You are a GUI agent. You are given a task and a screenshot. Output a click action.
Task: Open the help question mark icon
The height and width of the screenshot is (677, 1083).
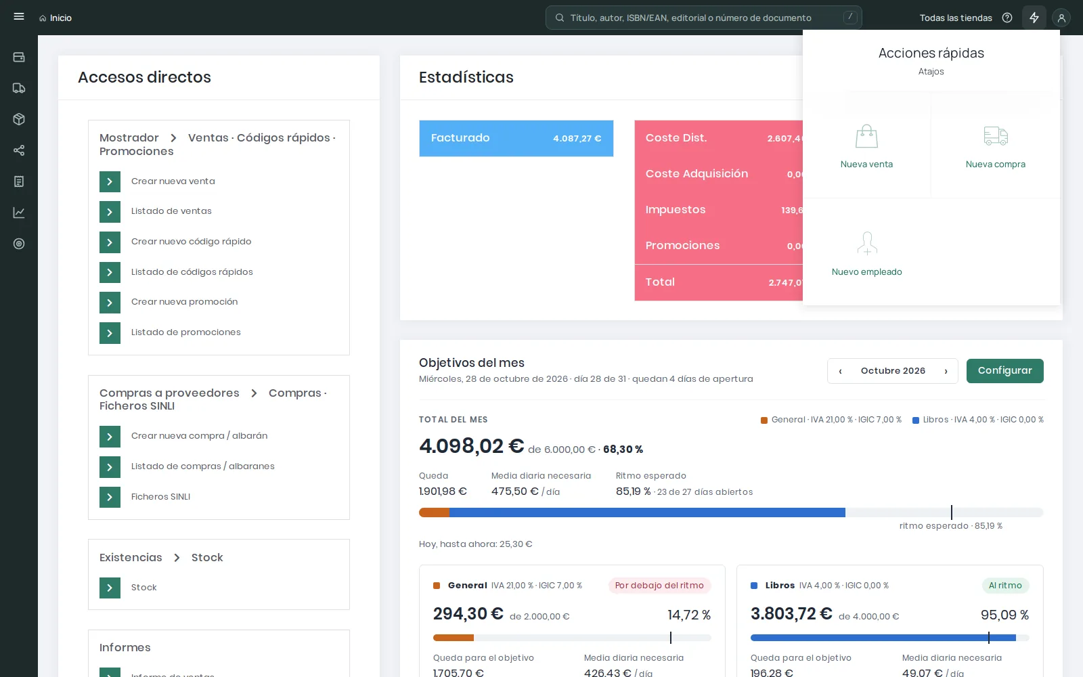(1007, 18)
